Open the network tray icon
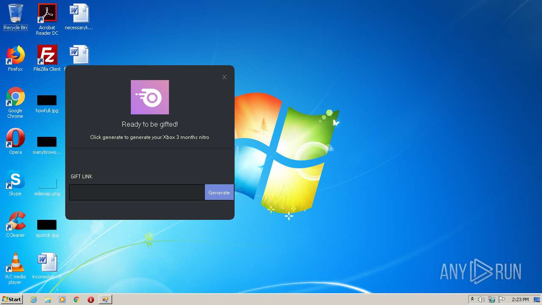This screenshot has width=542, height=305. pos(492,299)
